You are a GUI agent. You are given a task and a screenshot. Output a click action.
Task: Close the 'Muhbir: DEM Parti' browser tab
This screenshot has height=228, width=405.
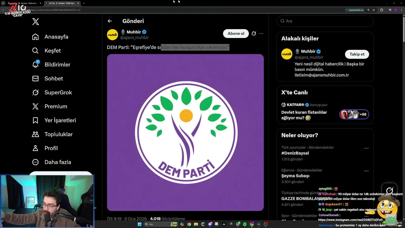point(78,3)
